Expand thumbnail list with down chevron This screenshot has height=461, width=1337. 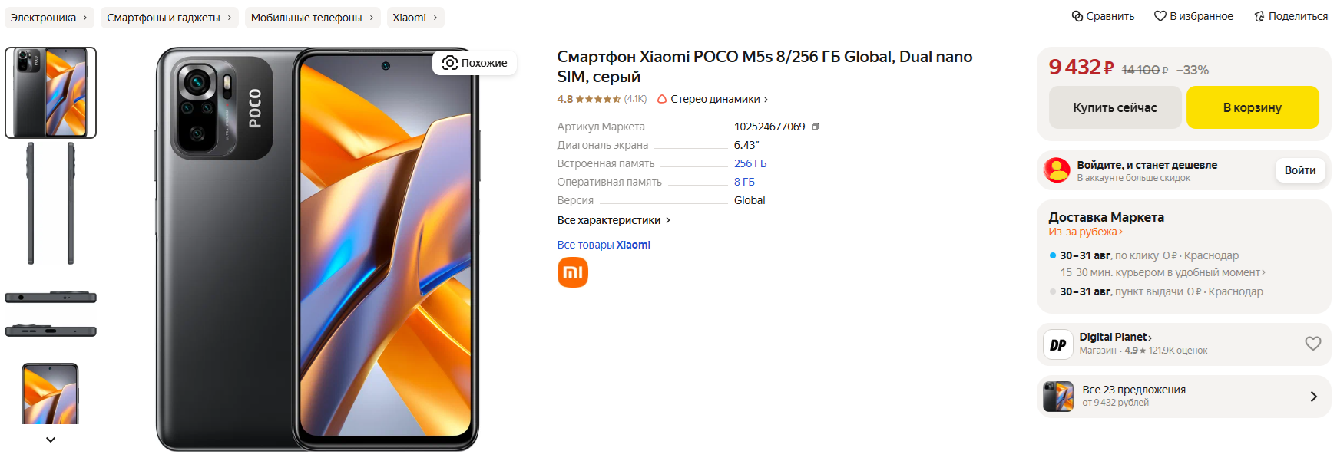tap(51, 440)
